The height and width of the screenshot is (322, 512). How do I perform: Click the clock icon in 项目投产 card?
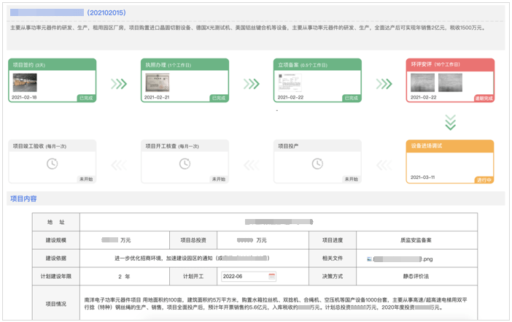coord(317,164)
